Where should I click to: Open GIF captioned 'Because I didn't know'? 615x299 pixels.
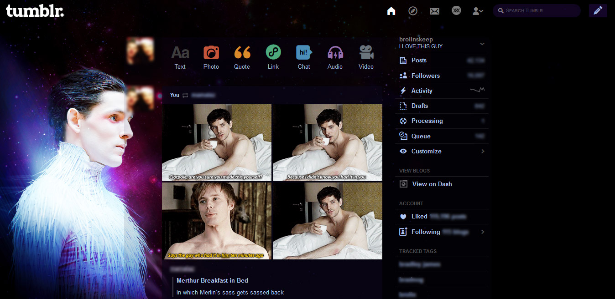pyautogui.click(x=328, y=142)
